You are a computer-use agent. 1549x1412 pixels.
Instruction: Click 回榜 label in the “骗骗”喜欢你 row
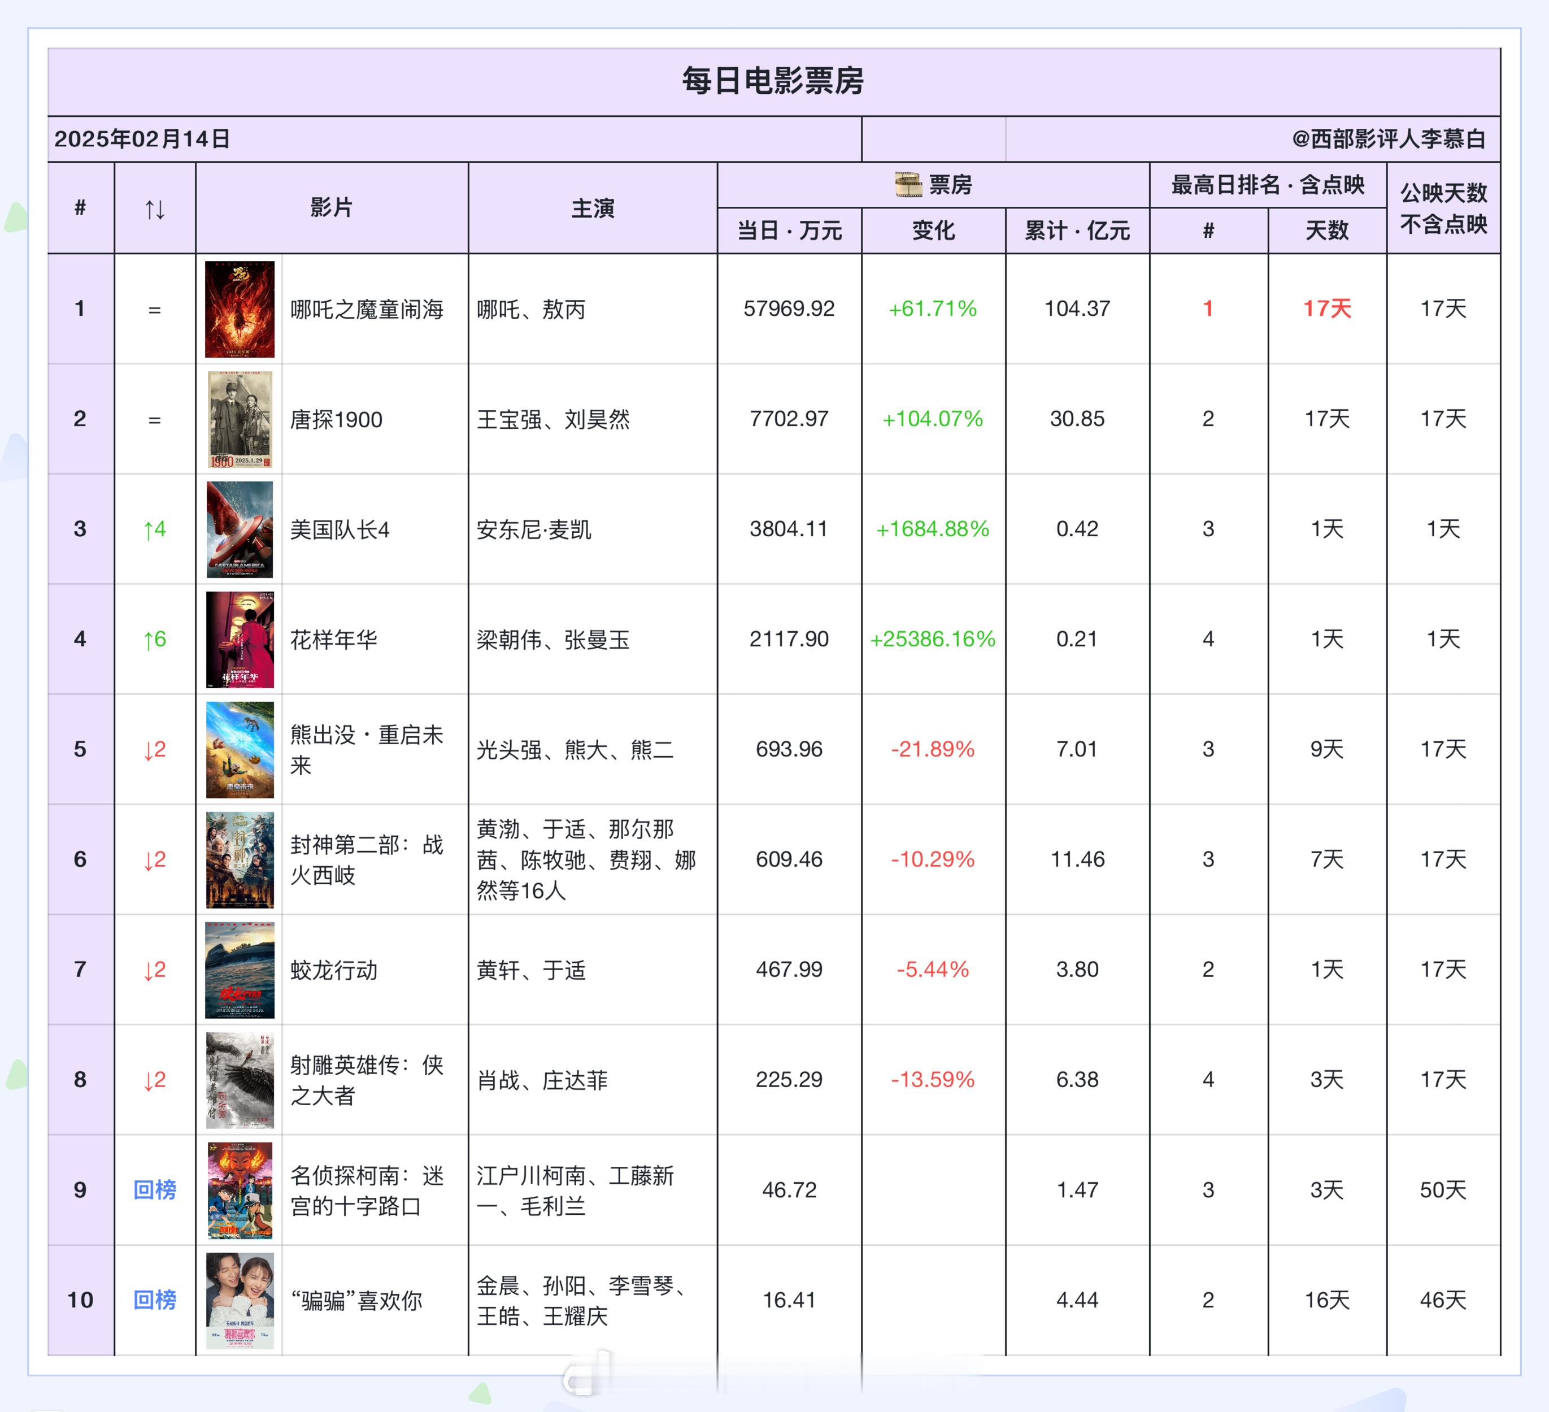click(155, 1300)
